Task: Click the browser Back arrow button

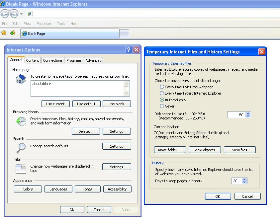Action: pos(5,14)
